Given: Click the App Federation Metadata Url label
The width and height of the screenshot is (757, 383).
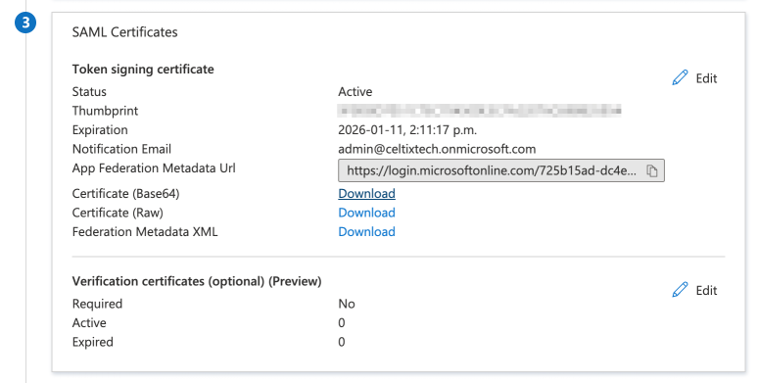Looking at the screenshot, I should click(x=154, y=168).
